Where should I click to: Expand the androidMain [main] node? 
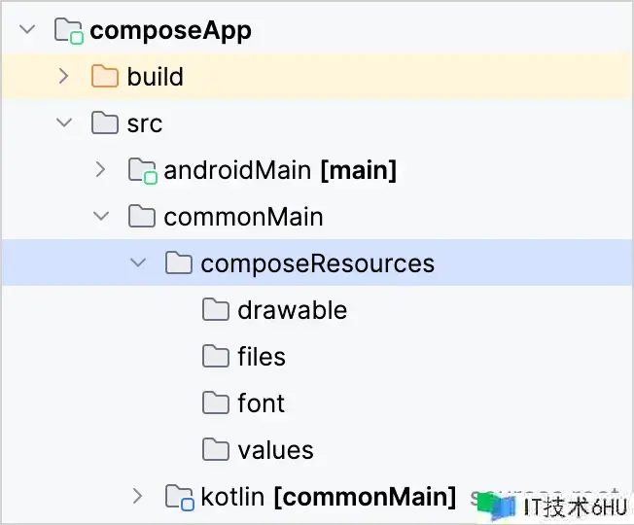coord(100,170)
